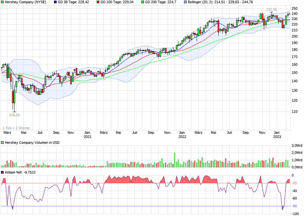Click the 2023 year label

point(277,137)
